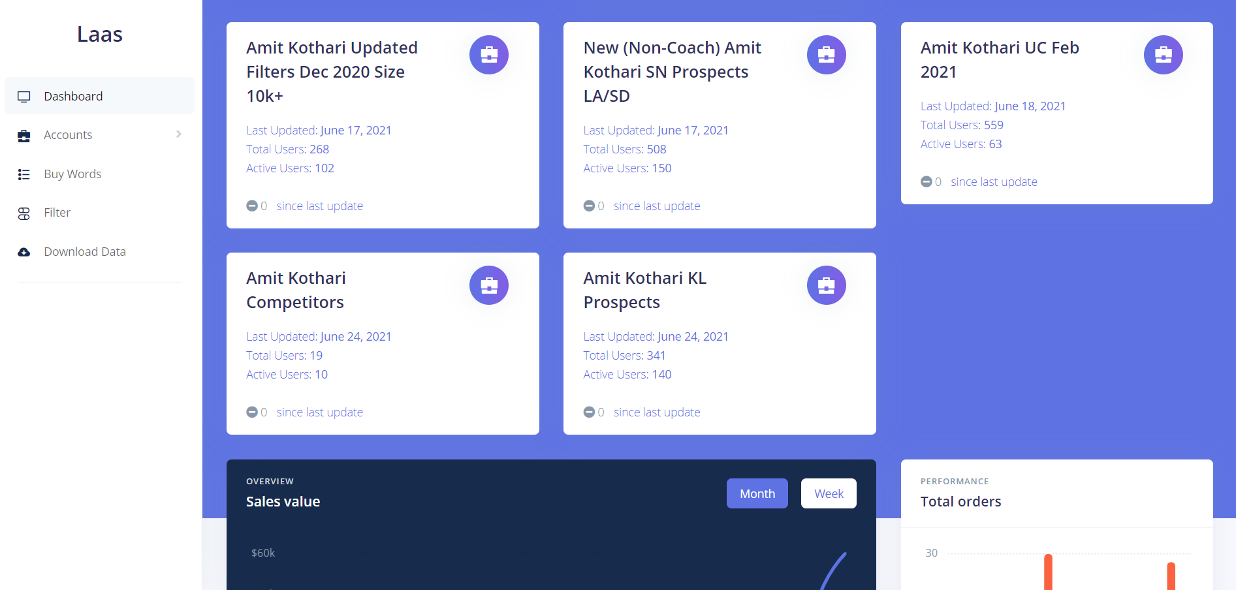Open the Buy Words menu item
This screenshot has width=1236, height=590.
[x=99, y=174]
